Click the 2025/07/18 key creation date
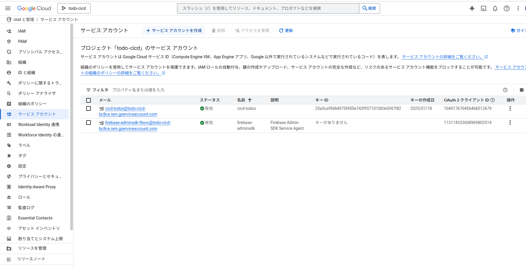 point(421,108)
